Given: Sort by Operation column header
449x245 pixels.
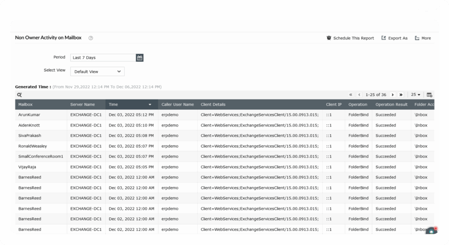Looking at the screenshot, I should coord(358,104).
